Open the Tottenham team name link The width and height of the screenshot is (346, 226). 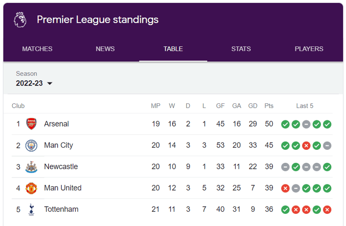tap(61, 209)
